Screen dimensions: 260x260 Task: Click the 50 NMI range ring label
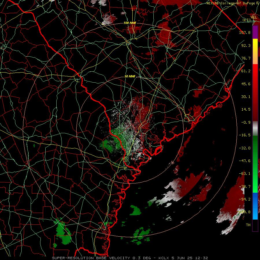130,77
